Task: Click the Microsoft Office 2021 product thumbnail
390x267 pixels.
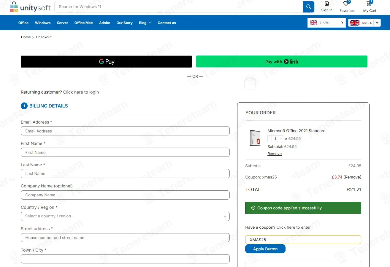Action: pyautogui.click(x=255, y=138)
